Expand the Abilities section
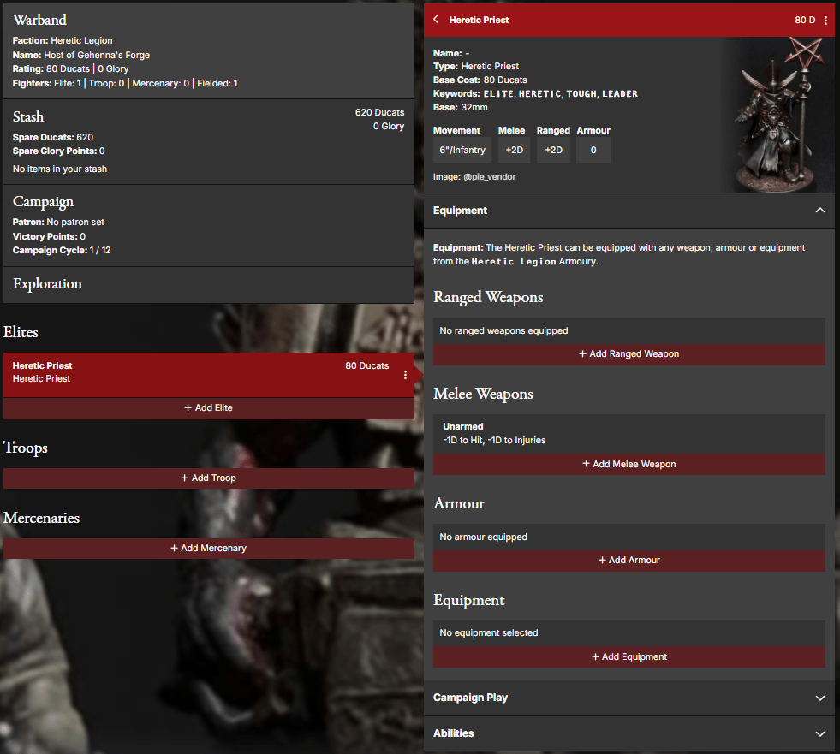The width and height of the screenshot is (840, 754). [x=819, y=734]
